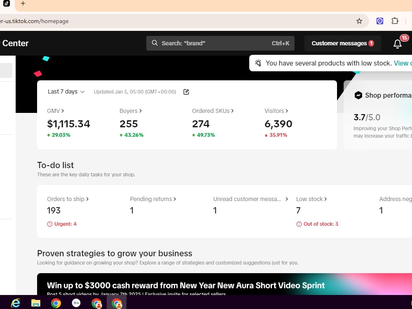412x309 pixels.
Task: Click the Out of stock warning icon
Action: 299,224
